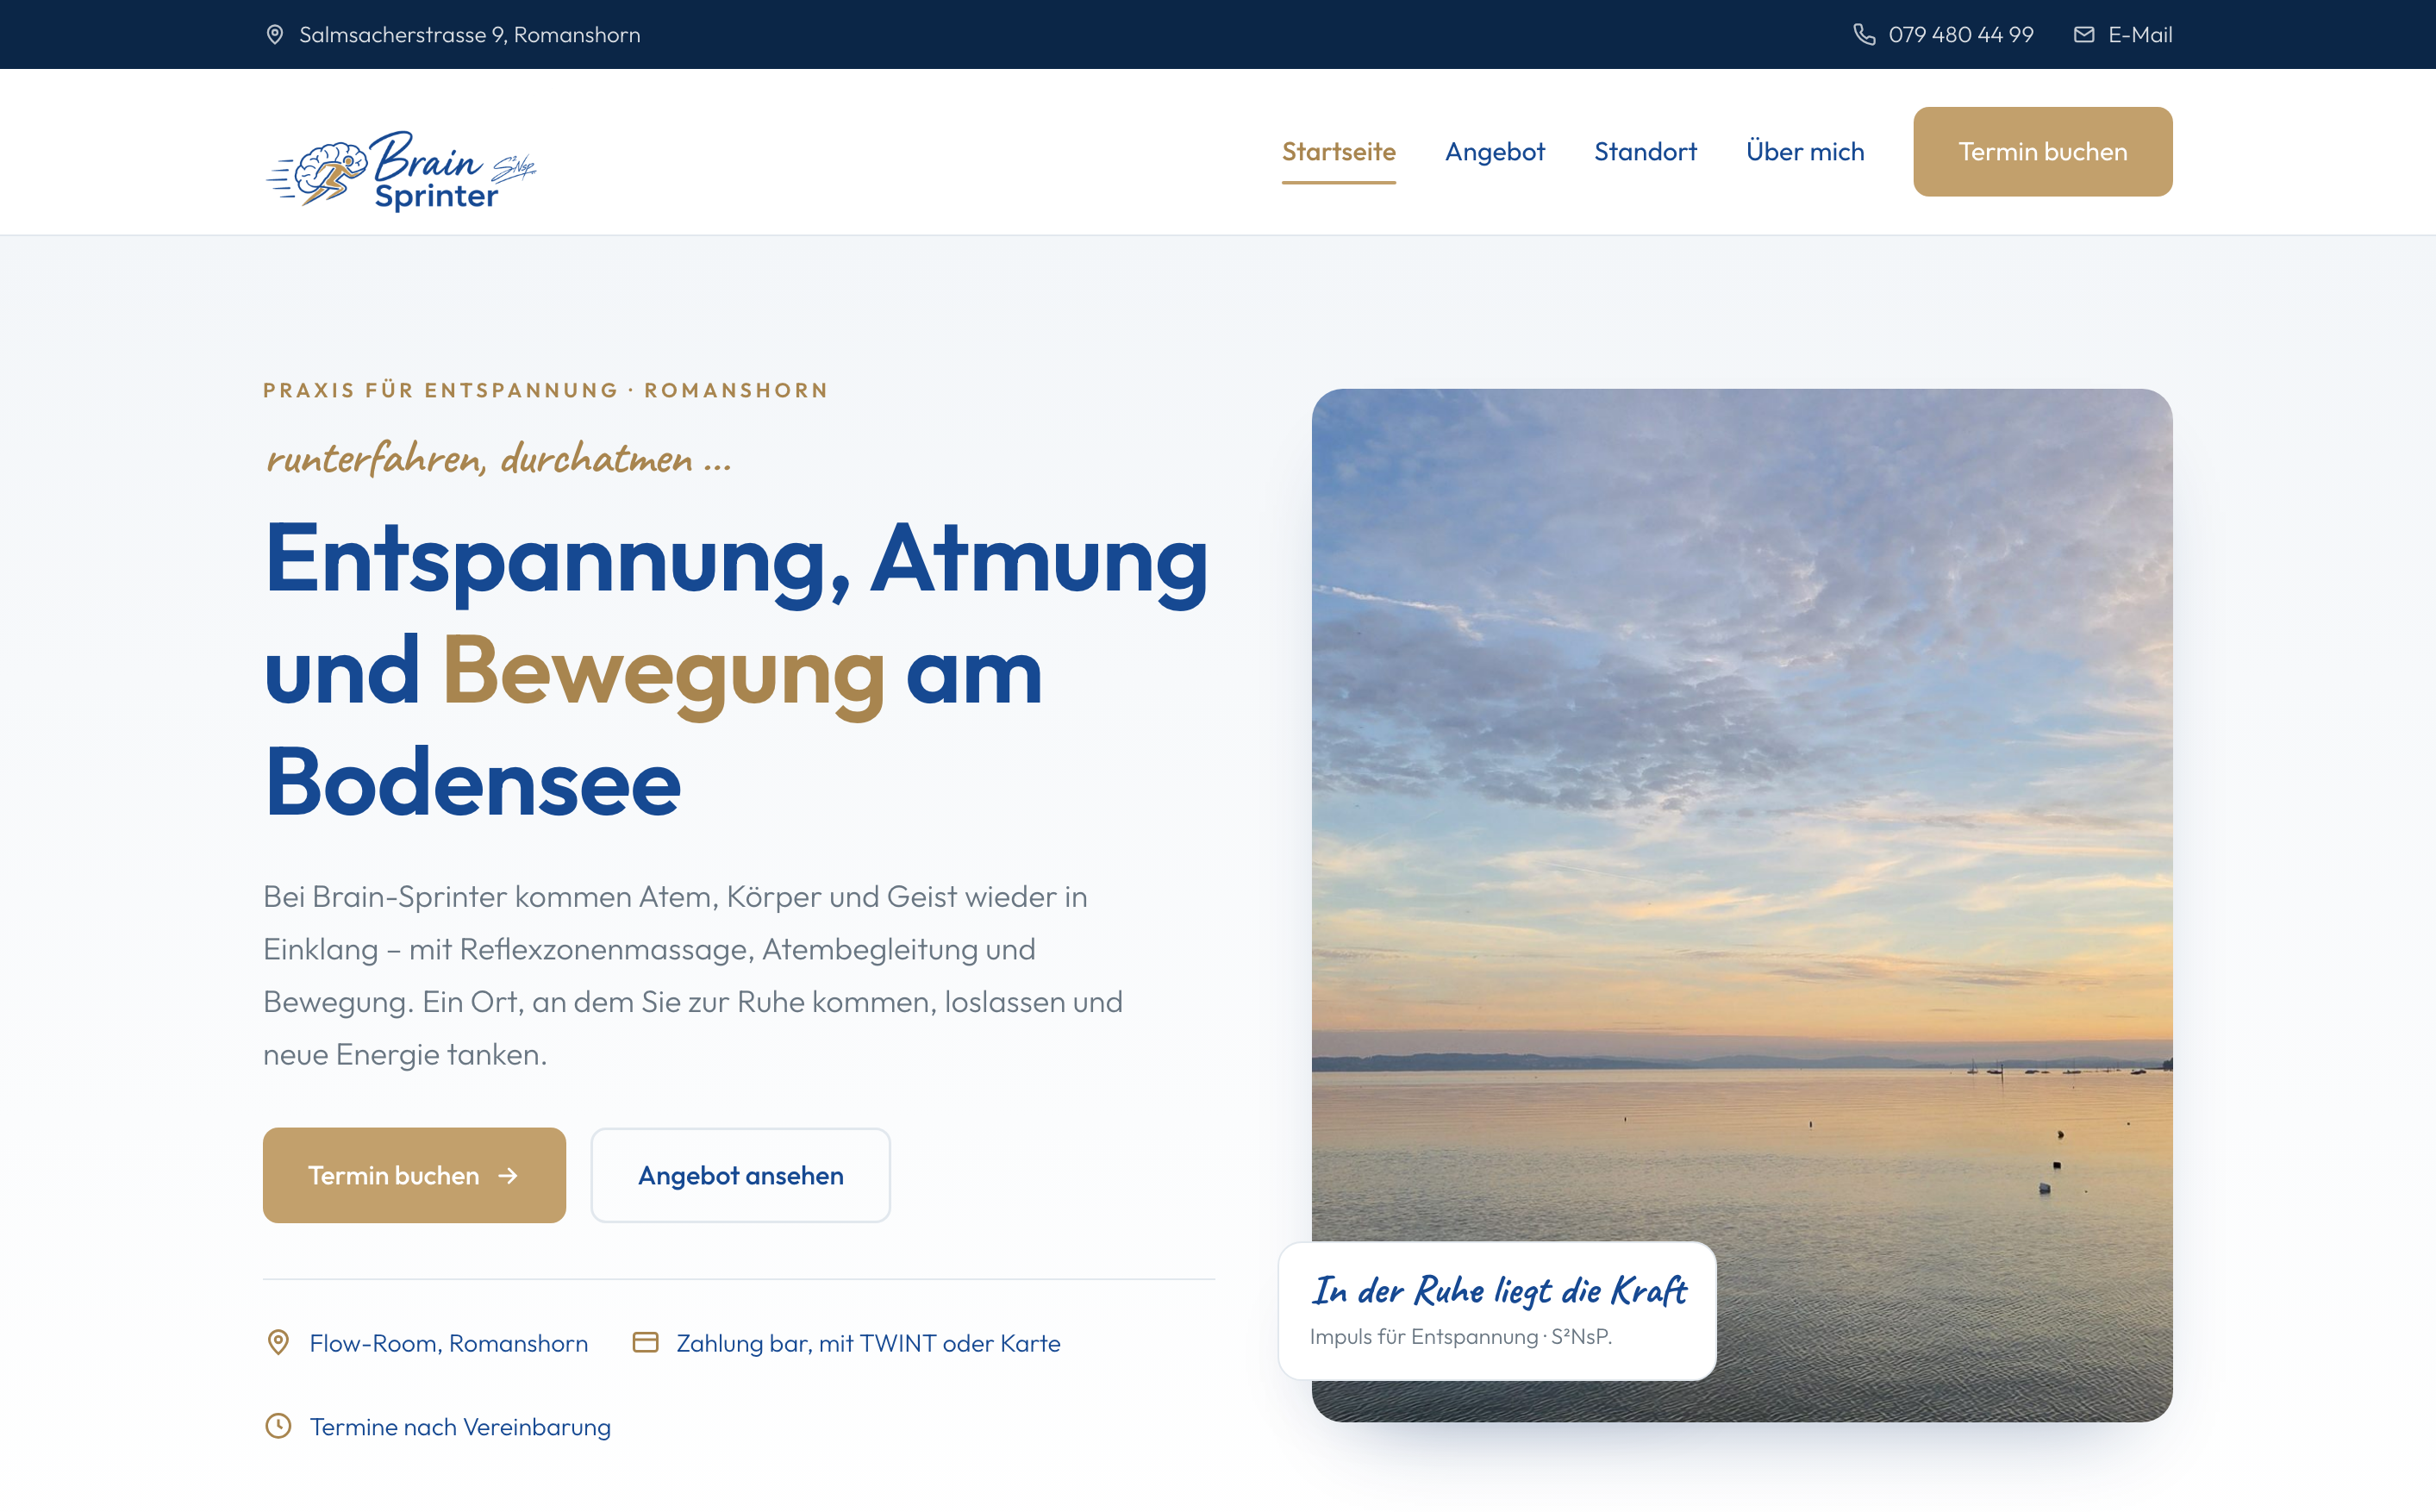The width and height of the screenshot is (2436, 1512).
Task: Click the text Zahlung bar, mit TWINT oder Karte
Action: pyautogui.click(x=868, y=1343)
